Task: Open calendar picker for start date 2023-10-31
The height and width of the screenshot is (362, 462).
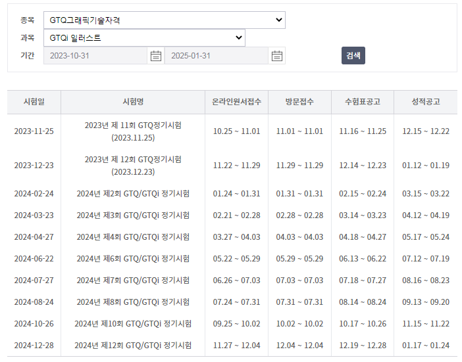Action: click(x=155, y=56)
